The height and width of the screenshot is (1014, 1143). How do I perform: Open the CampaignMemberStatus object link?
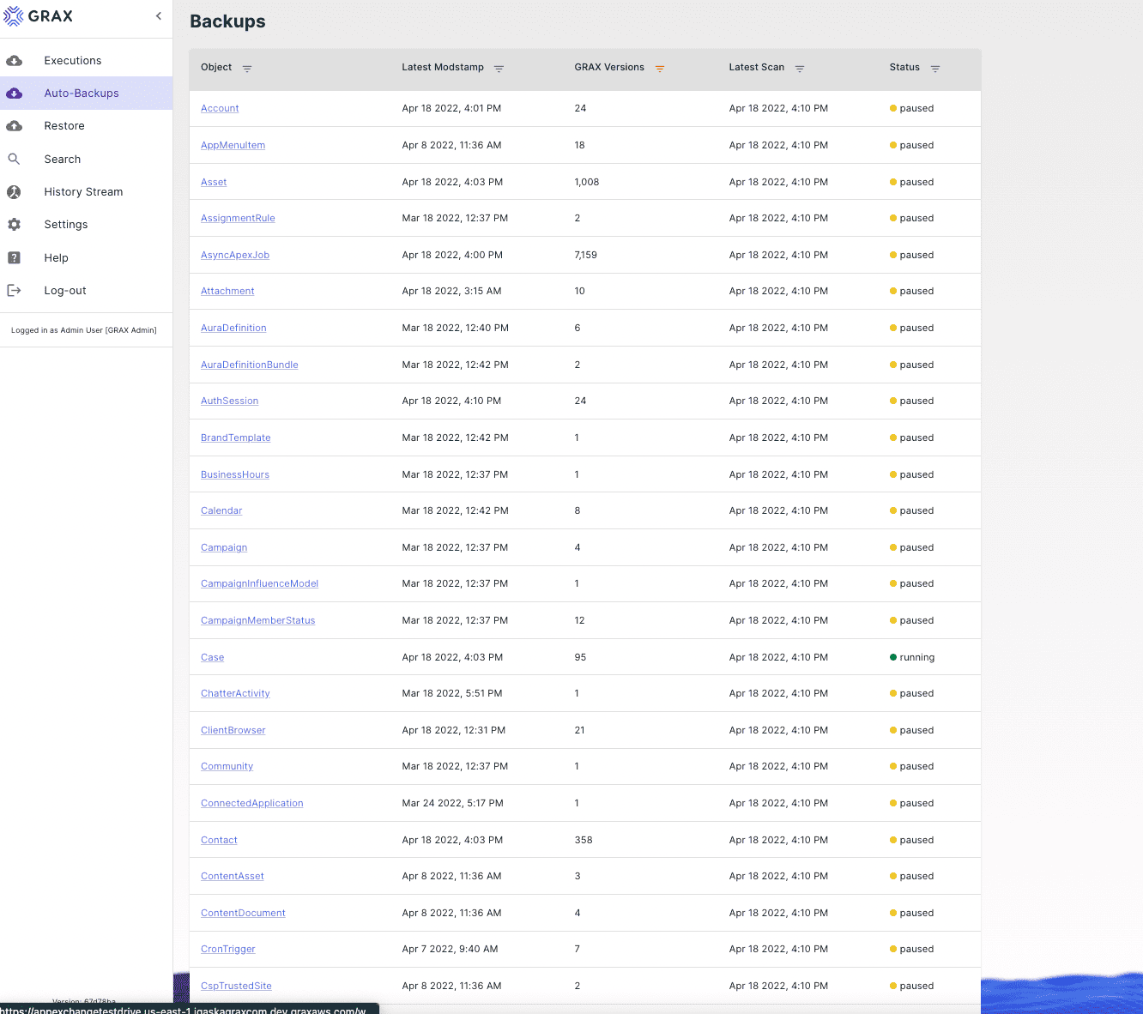257,621
